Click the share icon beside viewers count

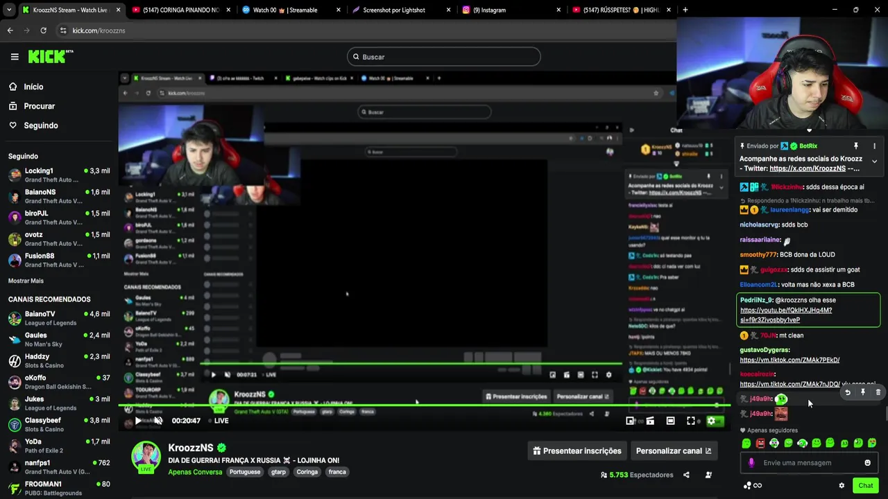[686, 475]
